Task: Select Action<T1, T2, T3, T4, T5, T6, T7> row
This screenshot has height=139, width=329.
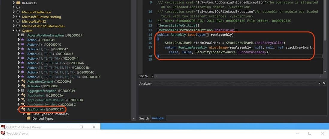Action: pos(61,72)
